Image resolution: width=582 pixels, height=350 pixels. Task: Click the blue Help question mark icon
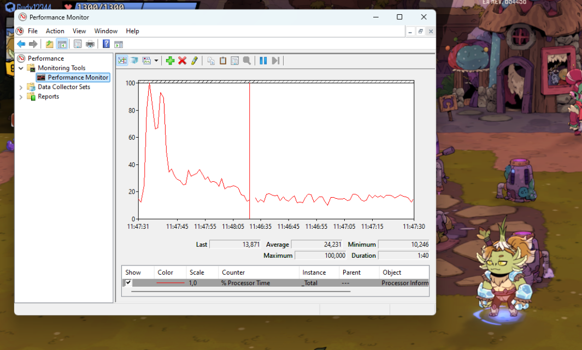tap(106, 44)
